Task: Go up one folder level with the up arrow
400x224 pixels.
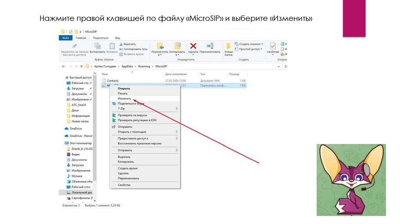Action: (81, 66)
